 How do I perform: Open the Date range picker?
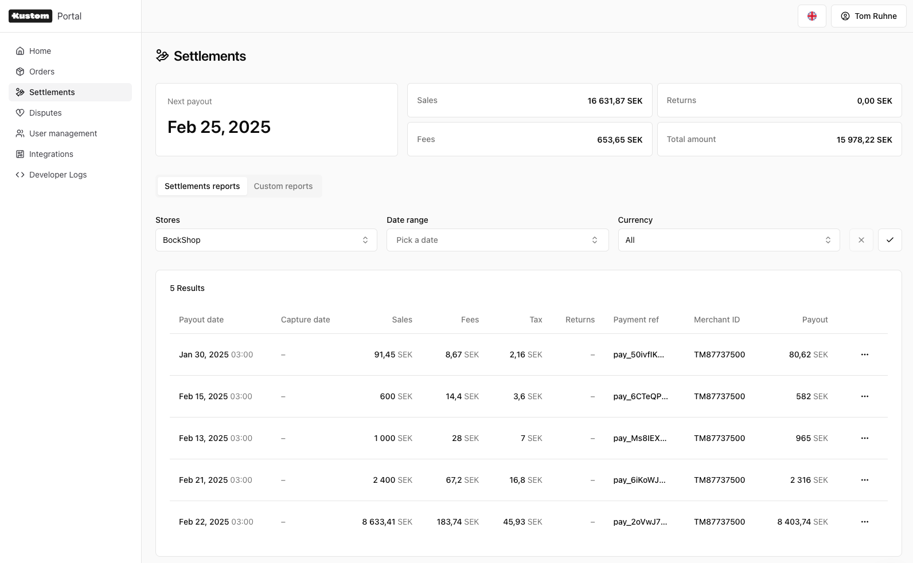(x=497, y=240)
